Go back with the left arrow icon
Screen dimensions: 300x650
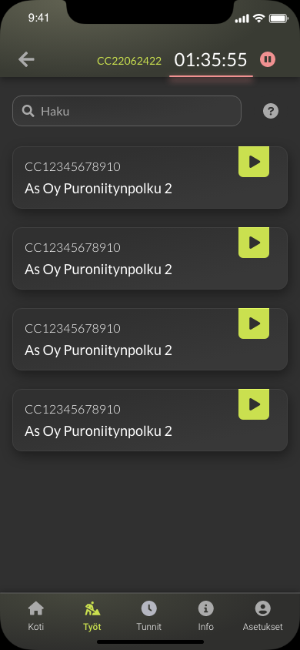coord(26,60)
